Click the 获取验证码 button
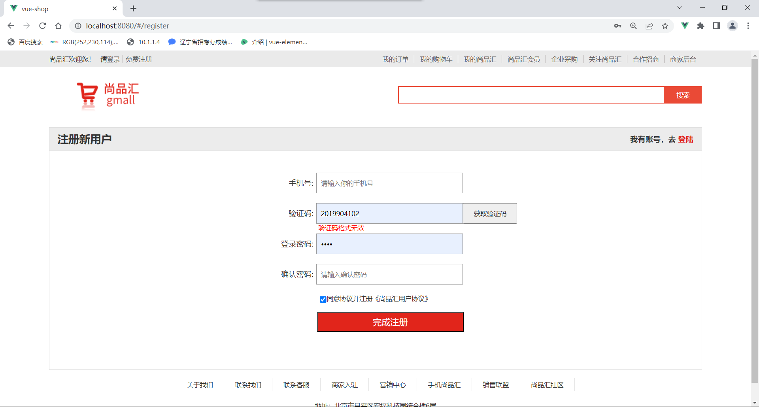Viewport: 759px width, 407px height. (x=490, y=213)
